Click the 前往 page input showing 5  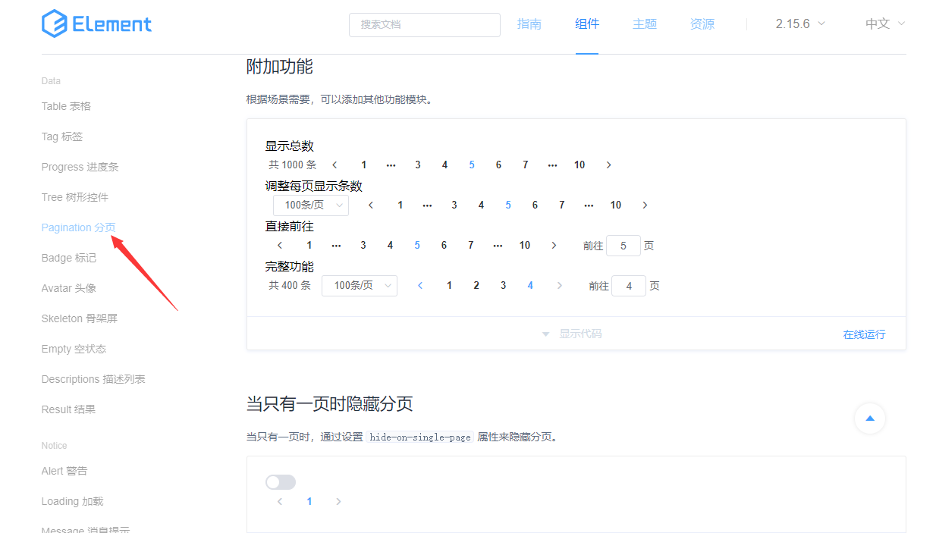point(623,246)
